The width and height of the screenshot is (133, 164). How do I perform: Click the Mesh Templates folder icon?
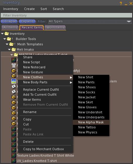click(x=11, y=44)
